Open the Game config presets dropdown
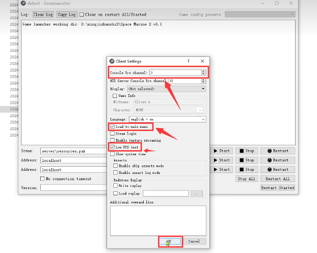This screenshot has width=317, height=253. (x=260, y=14)
